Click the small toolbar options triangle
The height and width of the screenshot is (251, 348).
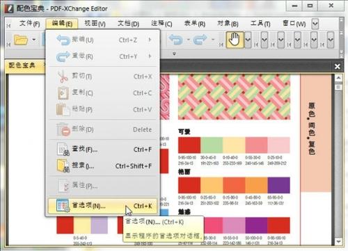(x=174, y=54)
